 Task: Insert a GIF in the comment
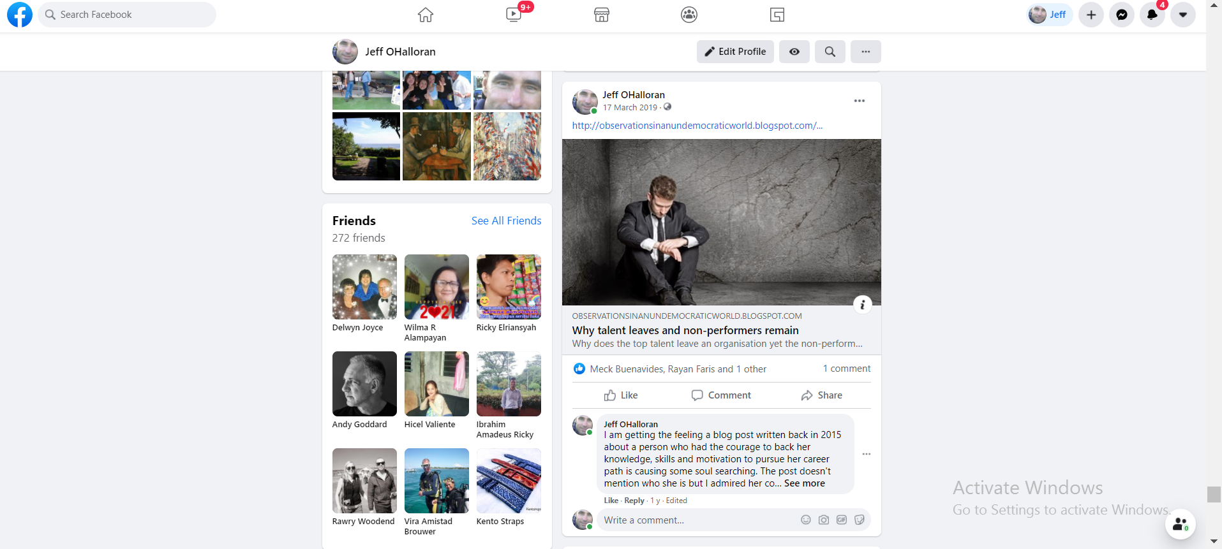[842, 520]
